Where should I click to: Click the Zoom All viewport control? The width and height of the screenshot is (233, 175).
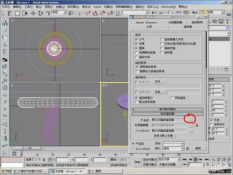[218, 159]
